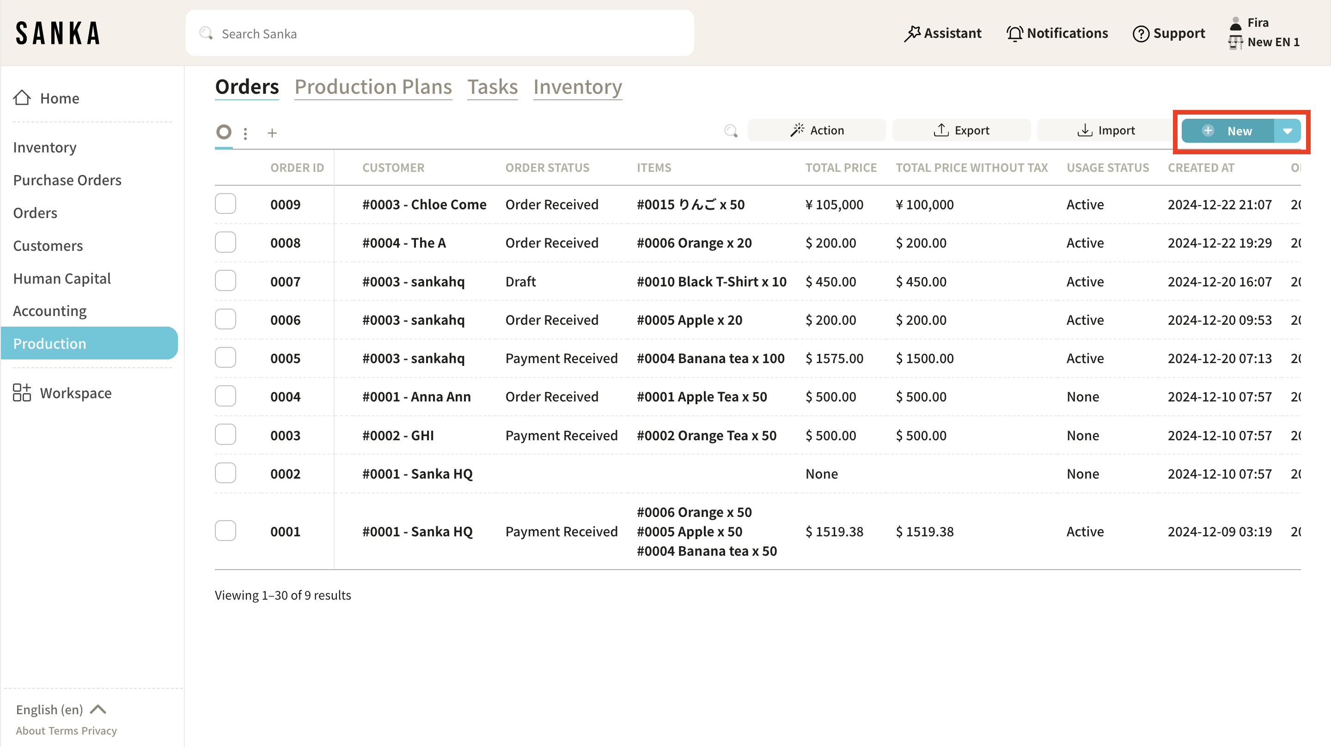Open the Tasks tab
This screenshot has height=747, width=1331.
[x=492, y=87]
